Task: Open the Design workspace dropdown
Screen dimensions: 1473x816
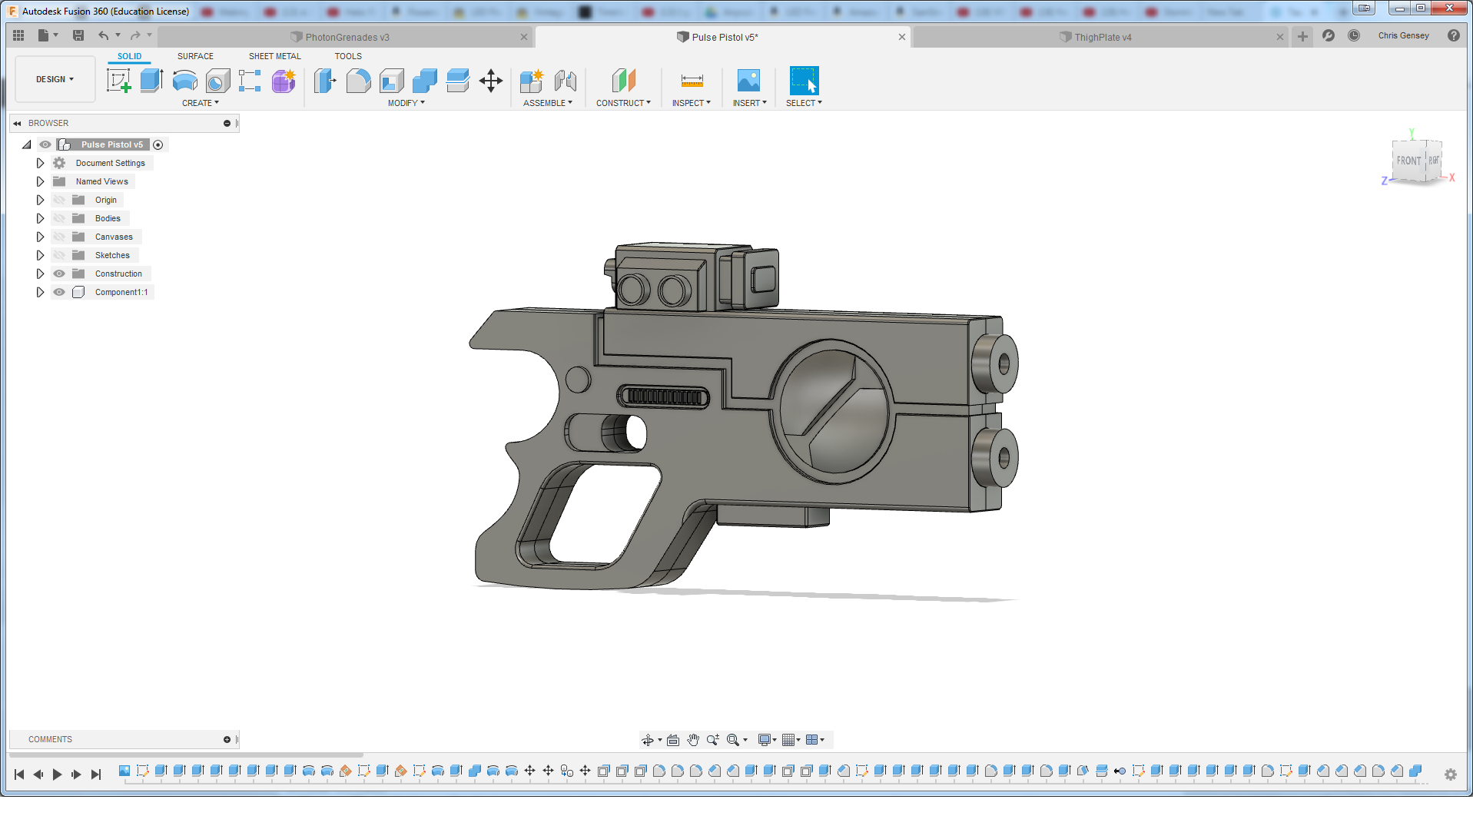Action: coord(54,78)
